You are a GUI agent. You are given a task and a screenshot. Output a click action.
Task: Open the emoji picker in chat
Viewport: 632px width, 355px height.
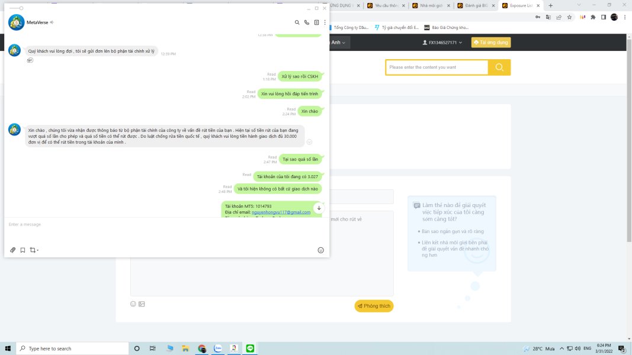(x=321, y=250)
